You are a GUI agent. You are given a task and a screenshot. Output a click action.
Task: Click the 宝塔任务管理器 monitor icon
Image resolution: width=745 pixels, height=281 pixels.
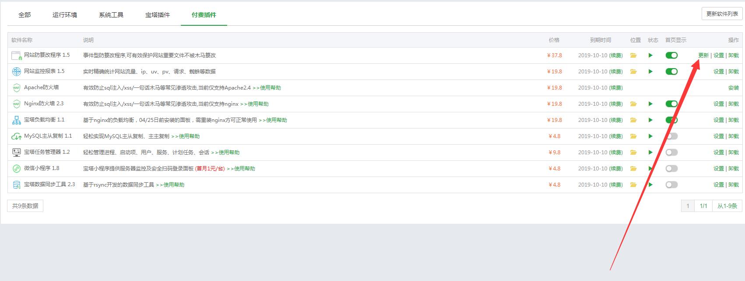[17, 153]
